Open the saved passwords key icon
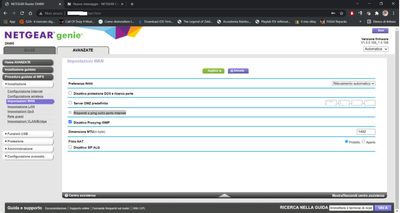Viewport: 400px width, 213px height. coord(333,13)
